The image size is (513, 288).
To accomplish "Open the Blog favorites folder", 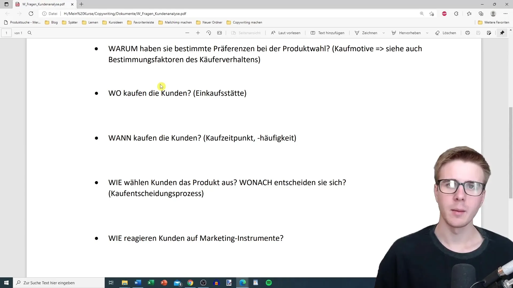I will click(x=51, y=22).
